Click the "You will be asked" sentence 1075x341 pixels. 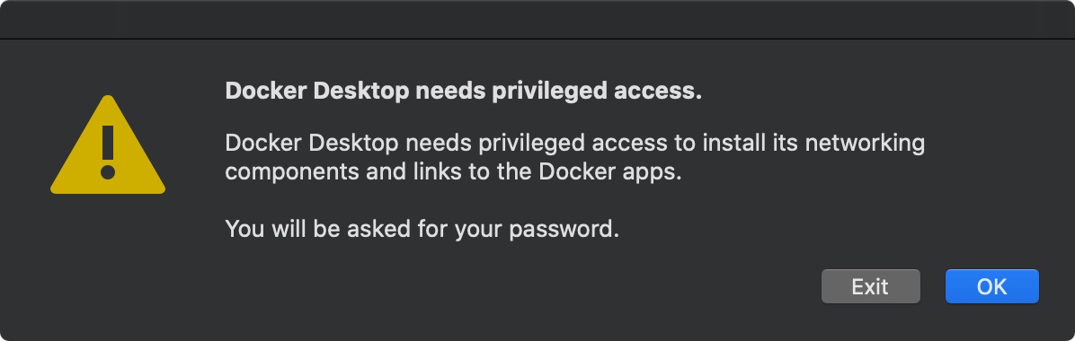tap(422, 229)
